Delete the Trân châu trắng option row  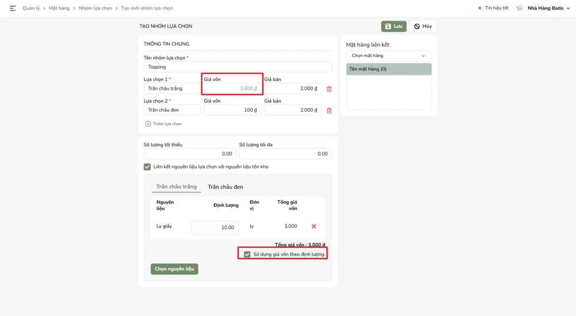point(329,89)
